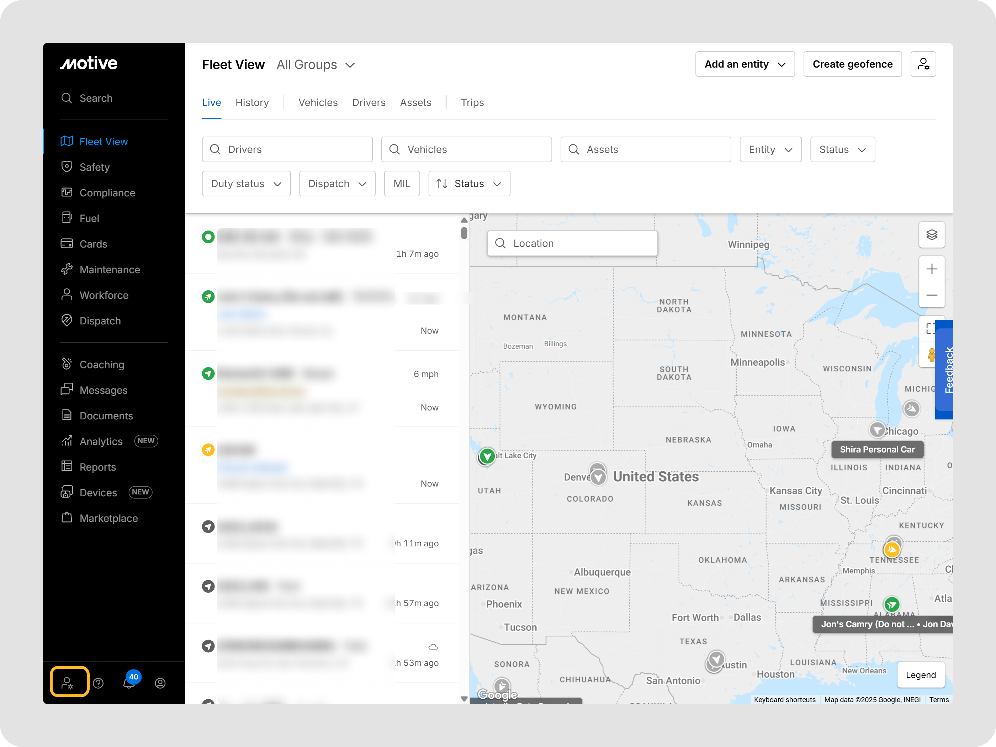Viewport: 996px width, 747px height.
Task: Switch to the History tab
Action: (252, 103)
